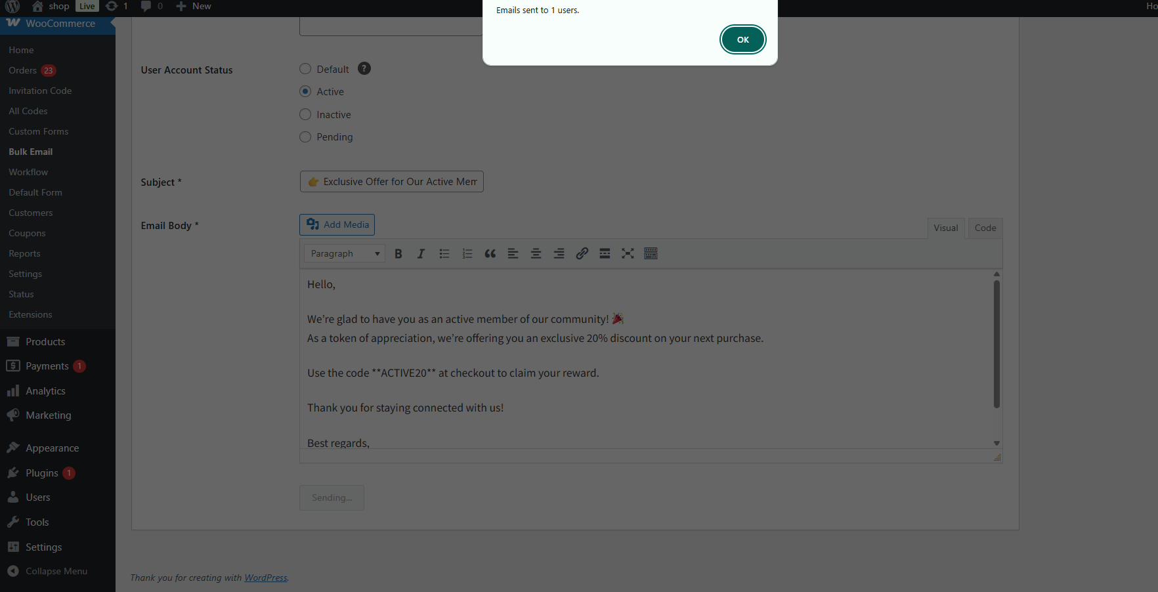Collapse the admin sidebar menu
The width and height of the screenshot is (1158, 592).
pos(56,571)
